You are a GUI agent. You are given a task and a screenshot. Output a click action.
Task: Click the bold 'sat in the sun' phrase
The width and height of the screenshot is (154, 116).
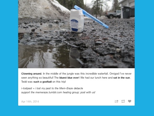tap(122, 78)
